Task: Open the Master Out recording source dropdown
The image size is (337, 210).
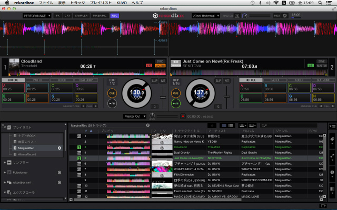Action: (135, 117)
